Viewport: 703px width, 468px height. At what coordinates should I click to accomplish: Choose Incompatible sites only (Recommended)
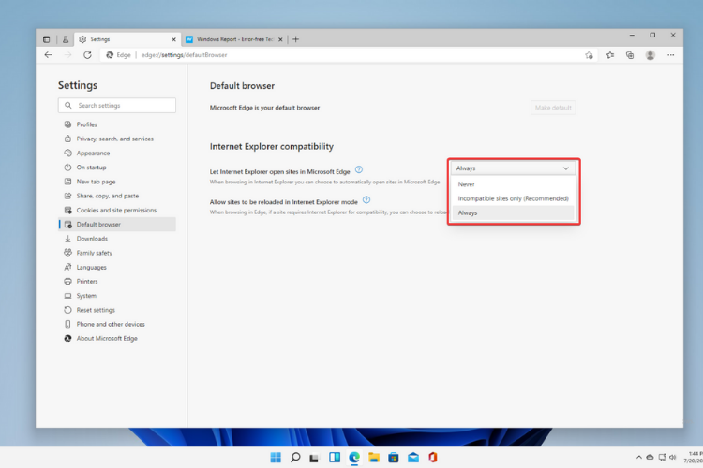click(x=513, y=198)
